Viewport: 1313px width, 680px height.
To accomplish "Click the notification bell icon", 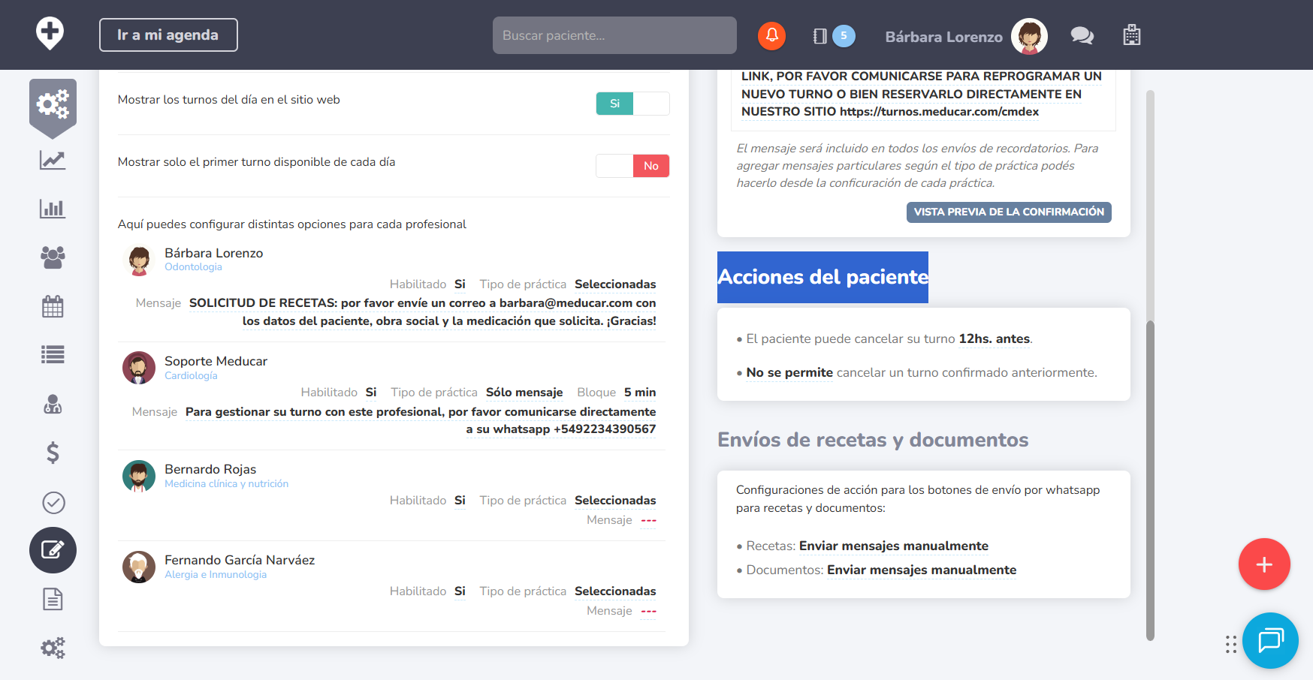I will [771, 35].
